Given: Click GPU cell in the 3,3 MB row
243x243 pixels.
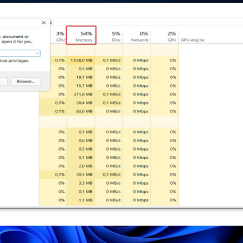Looking at the screenshot, I should point(165,183).
